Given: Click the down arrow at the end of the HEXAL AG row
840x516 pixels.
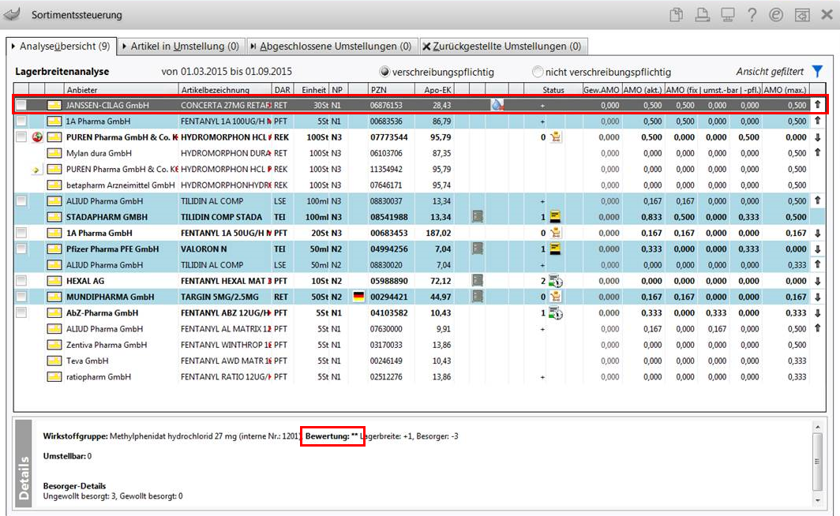Looking at the screenshot, I should (x=818, y=281).
